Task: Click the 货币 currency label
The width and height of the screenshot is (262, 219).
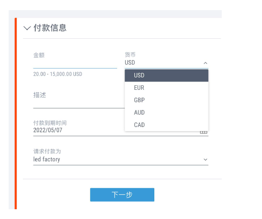Action: (x=130, y=54)
